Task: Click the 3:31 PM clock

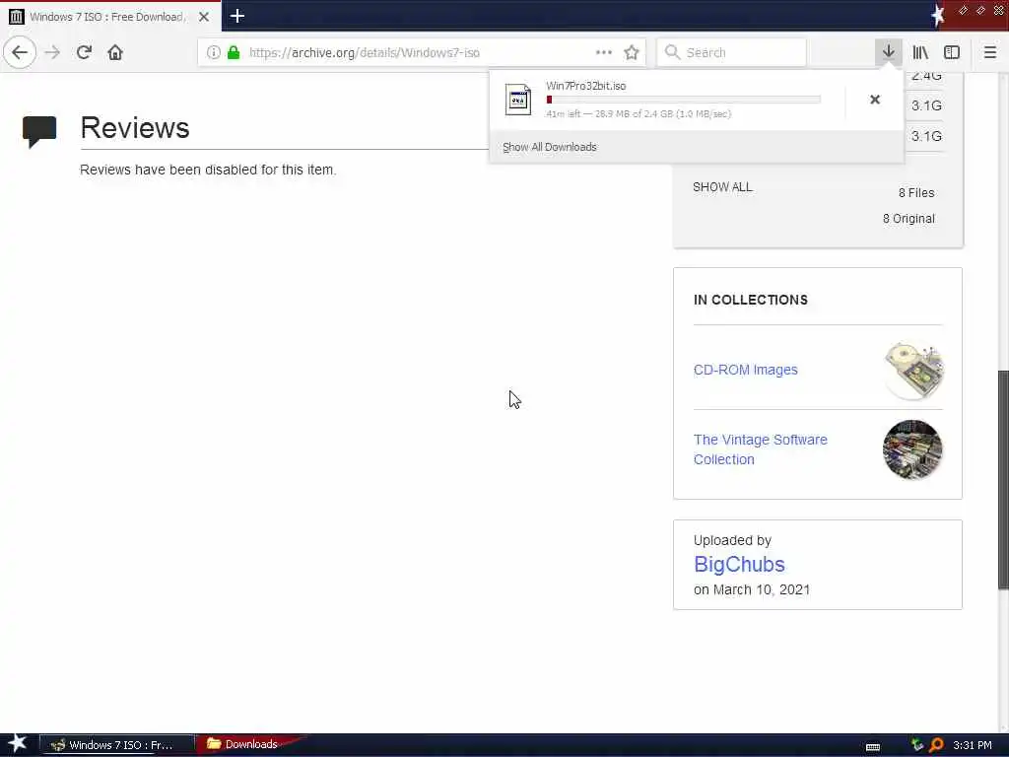Action: click(973, 745)
